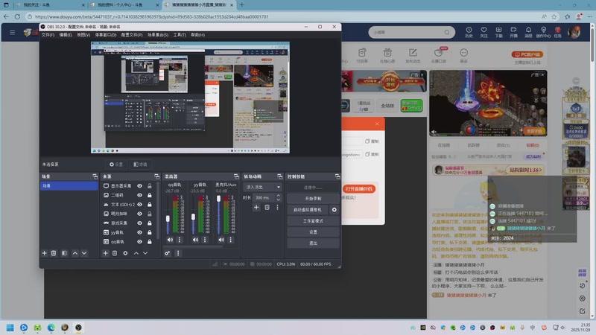The image size is (596, 335).
Task: Delete the selected scene with trash icon in Scenes panel
Action: 54,253
